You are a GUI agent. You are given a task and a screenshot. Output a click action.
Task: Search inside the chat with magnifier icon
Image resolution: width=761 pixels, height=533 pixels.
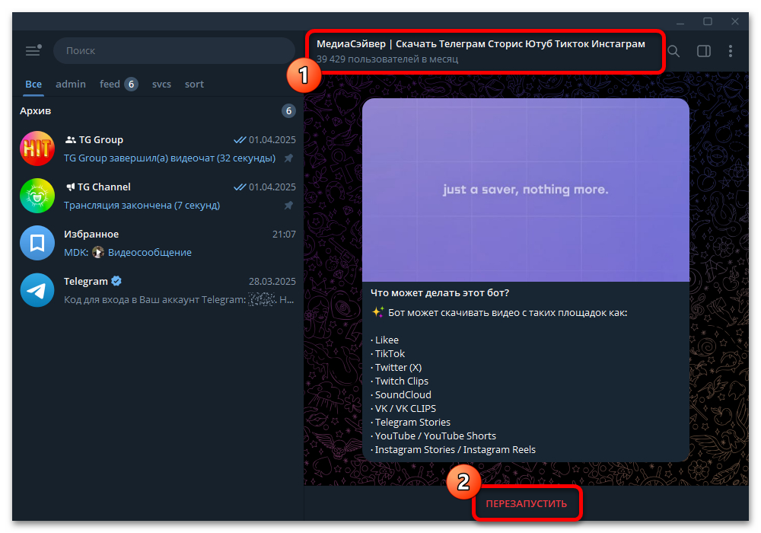point(673,51)
